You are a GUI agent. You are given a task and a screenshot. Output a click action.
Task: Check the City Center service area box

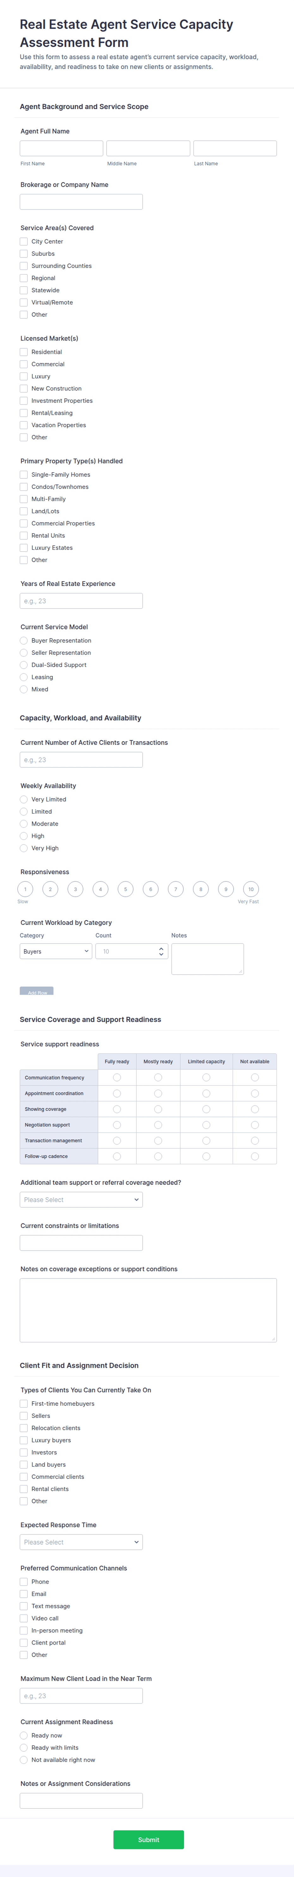coord(24,241)
